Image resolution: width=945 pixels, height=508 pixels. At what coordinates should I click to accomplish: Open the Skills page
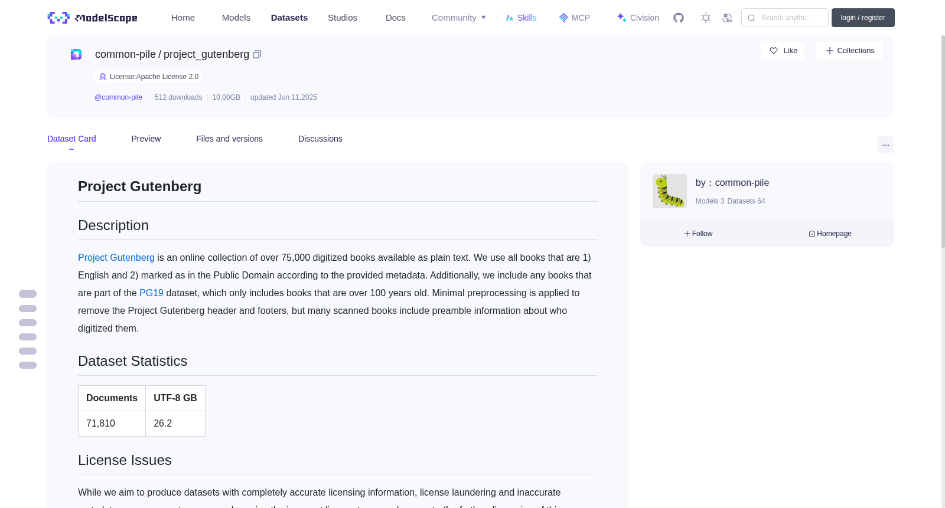521,18
